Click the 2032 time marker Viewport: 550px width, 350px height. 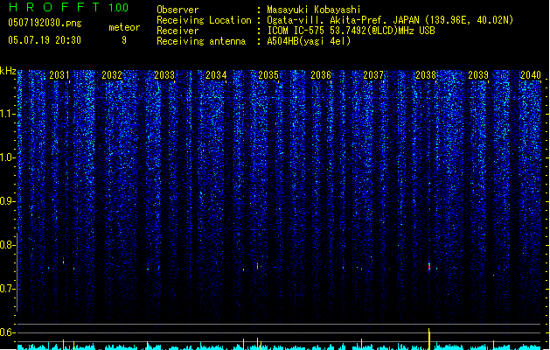112,74
